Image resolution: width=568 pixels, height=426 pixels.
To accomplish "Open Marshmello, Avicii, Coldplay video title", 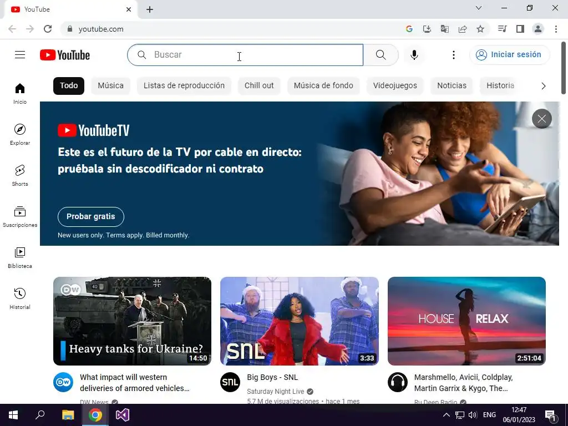I will pyautogui.click(x=463, y=383).
